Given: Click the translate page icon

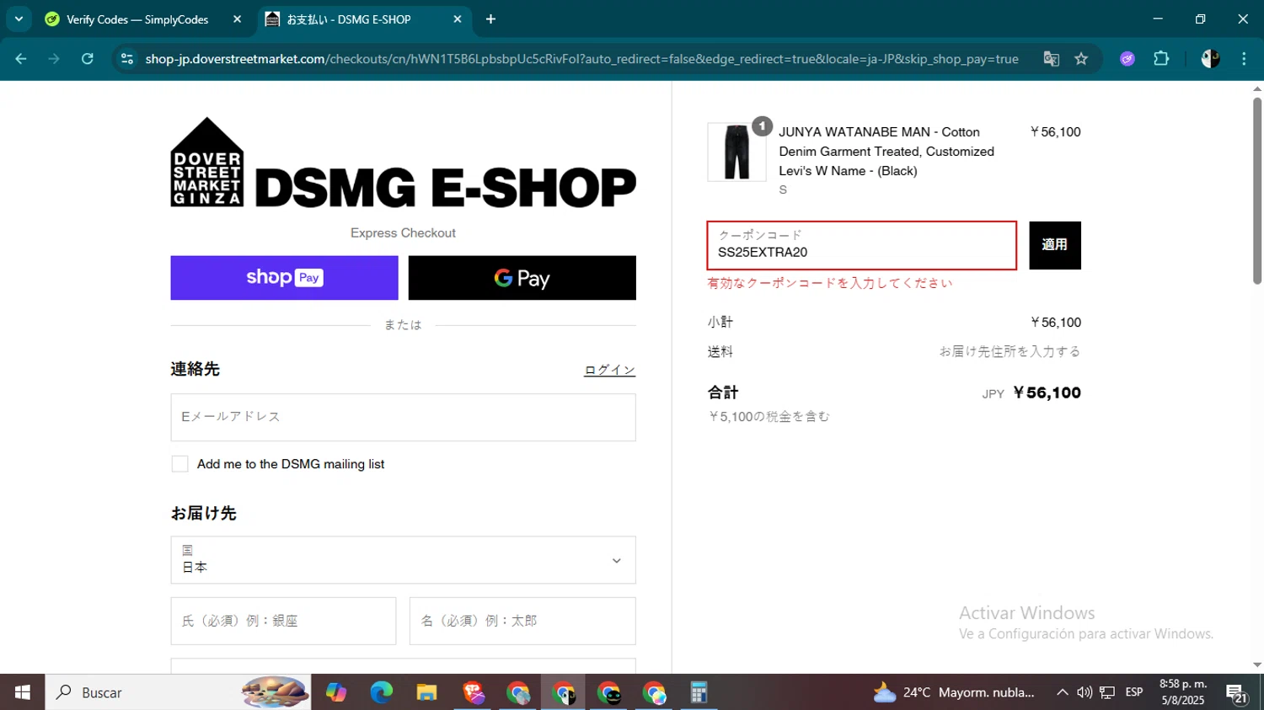Looking at the screenshot, I should coord(1051,59).
